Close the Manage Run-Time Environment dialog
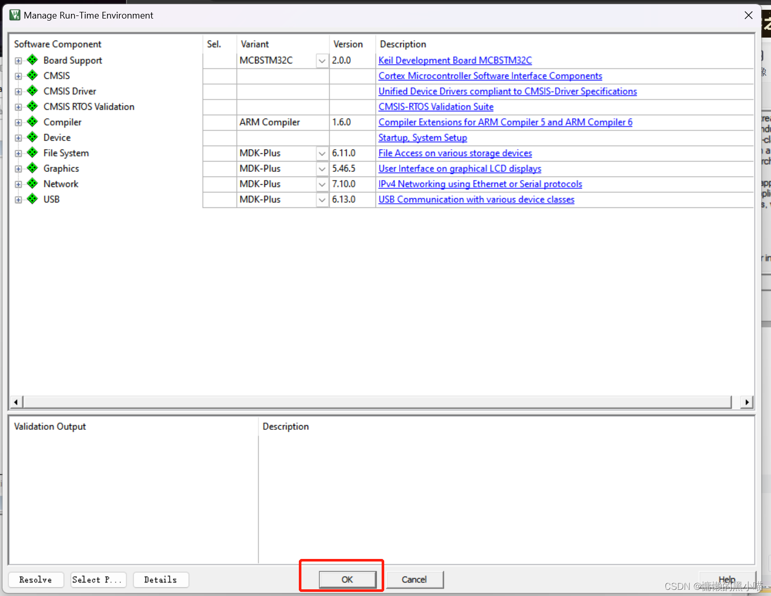The width and height of the screenshot is (771, 596). [x=748, y=15]
